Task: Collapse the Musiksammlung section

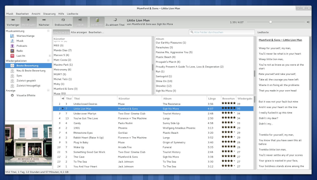Action: [48, 31]
